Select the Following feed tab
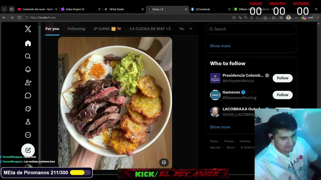 (x=76, y=29)
